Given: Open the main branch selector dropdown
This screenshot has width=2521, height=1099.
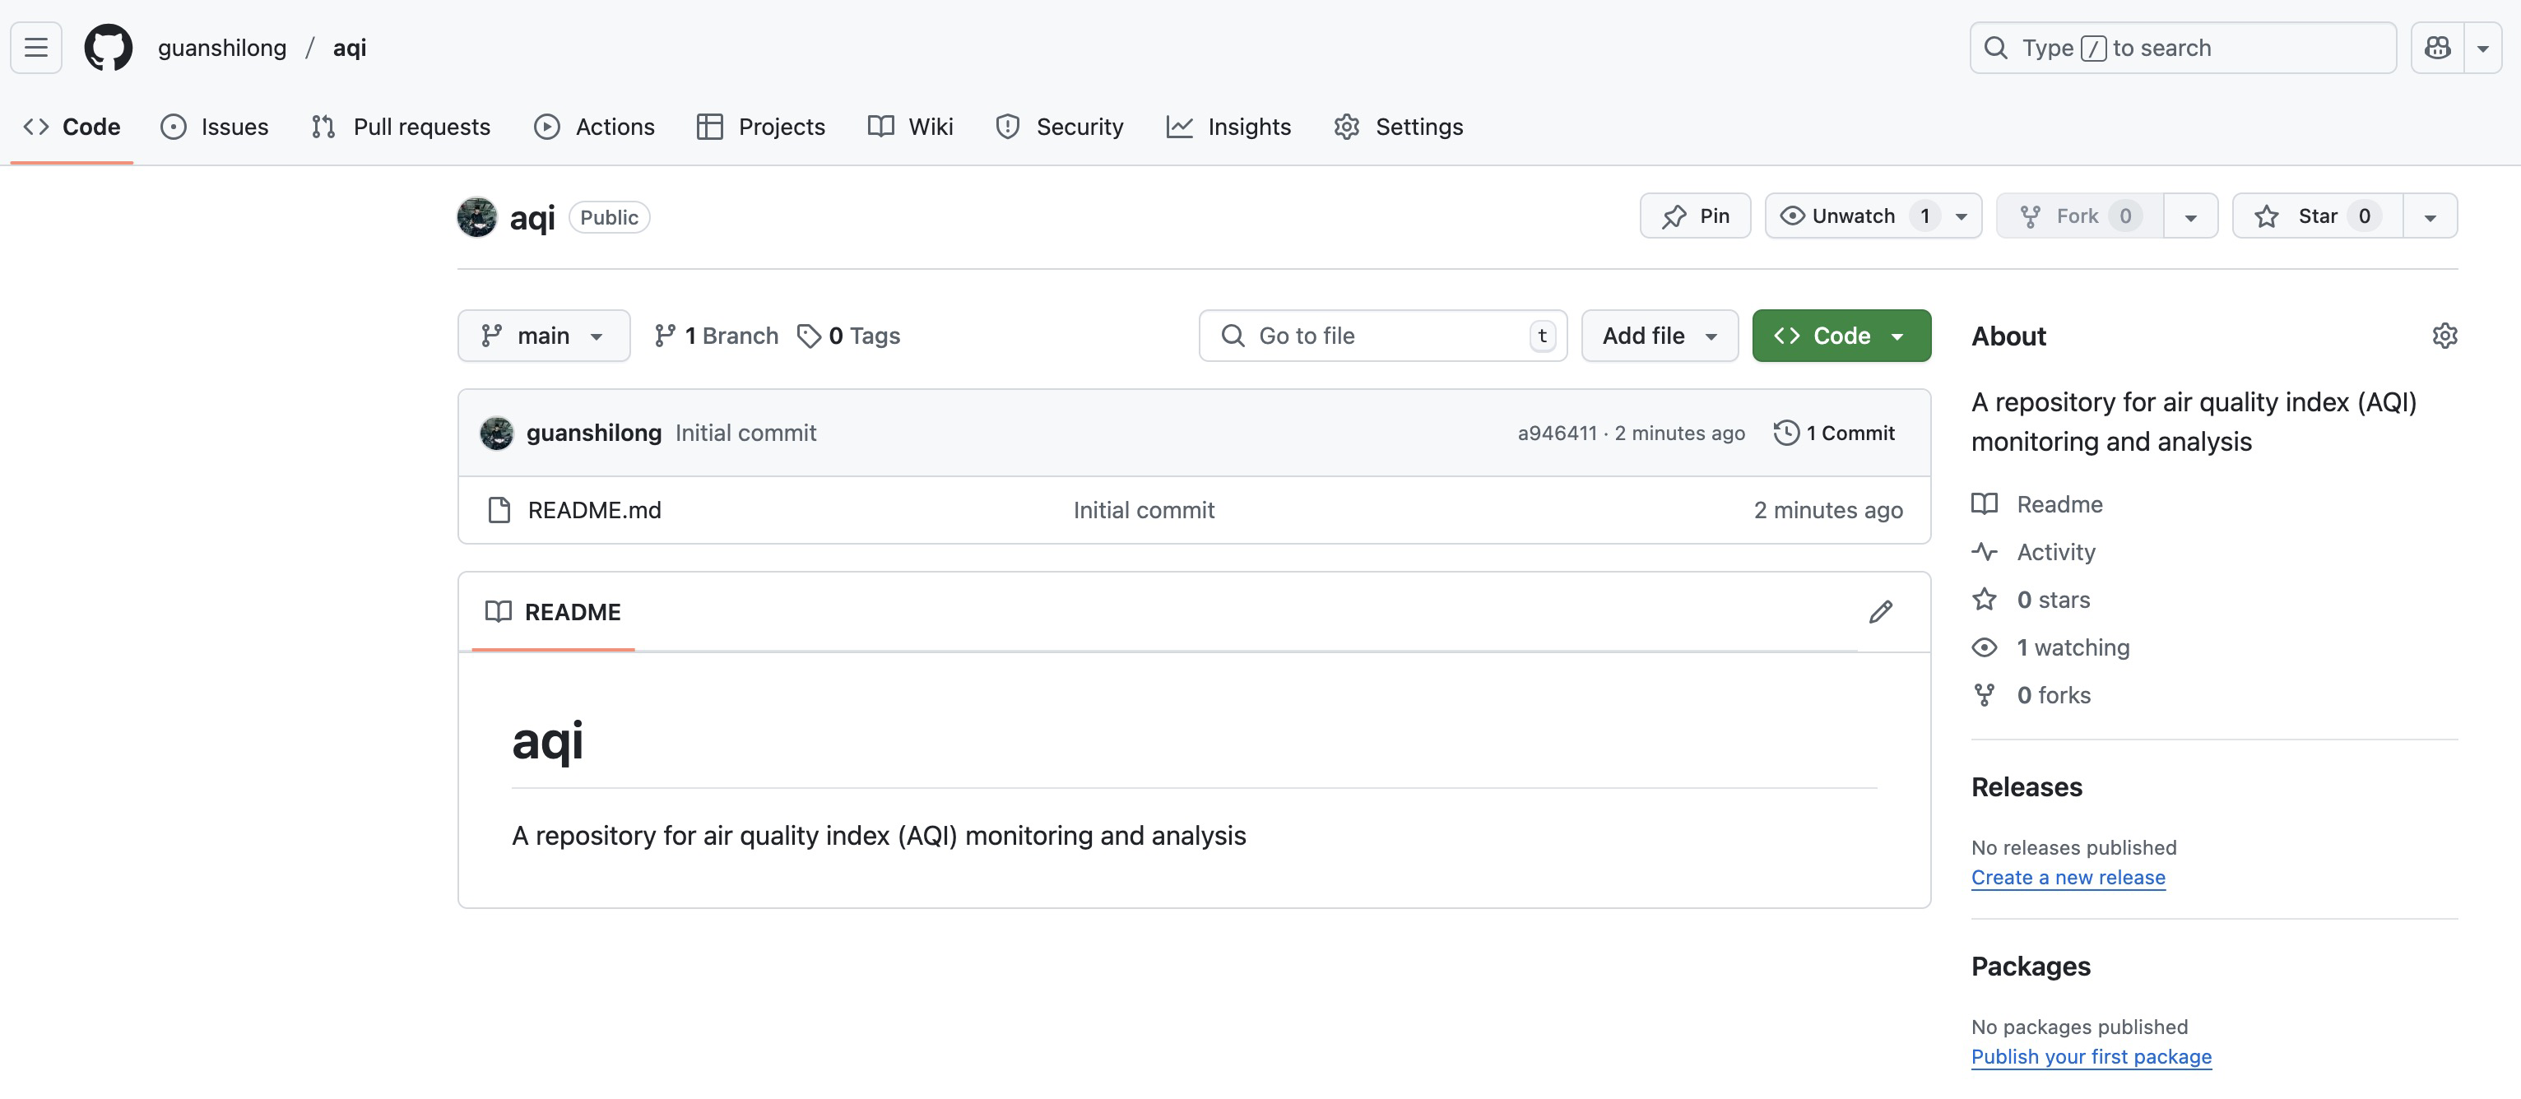Looking at the screenshot, I should click(543, 336).
